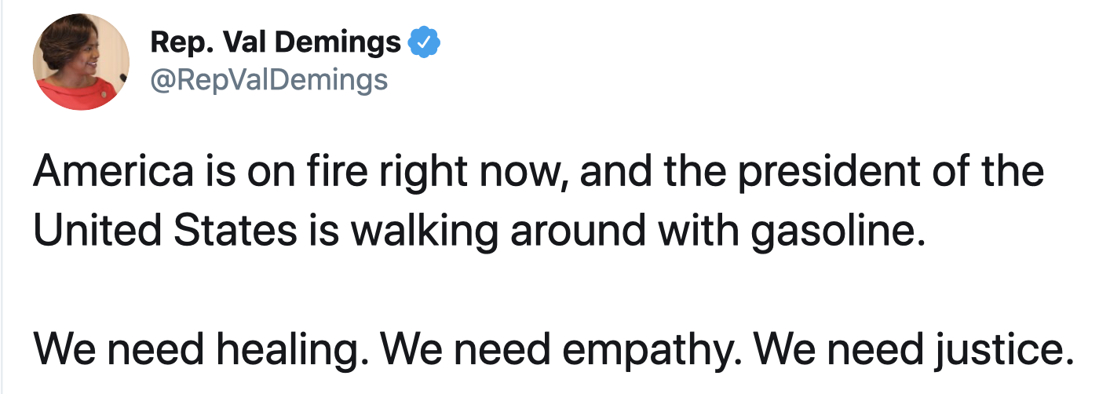Open the circular profile avatar photo
1110x394 pixels.
(x=81, y=62)
